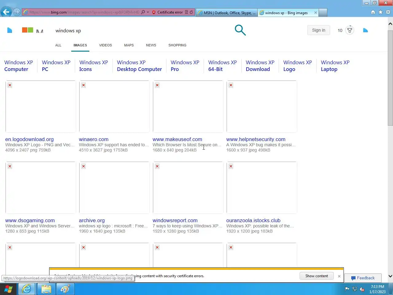Open the Windows XP Logo suggestion
The width and height of the screenshot is (393, 295).
click(298, 66)
